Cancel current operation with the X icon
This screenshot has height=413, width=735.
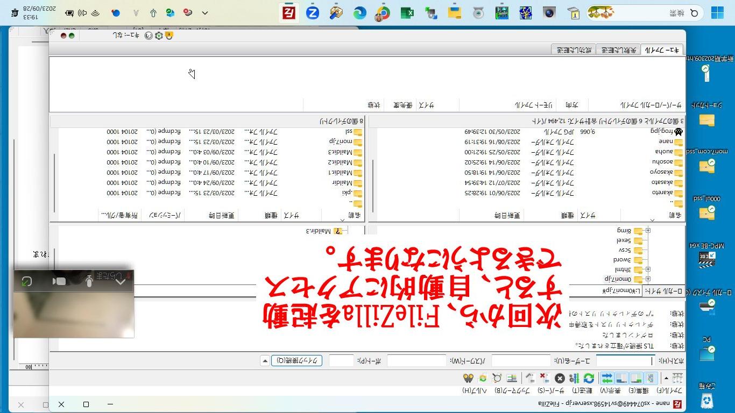point(560,379)
